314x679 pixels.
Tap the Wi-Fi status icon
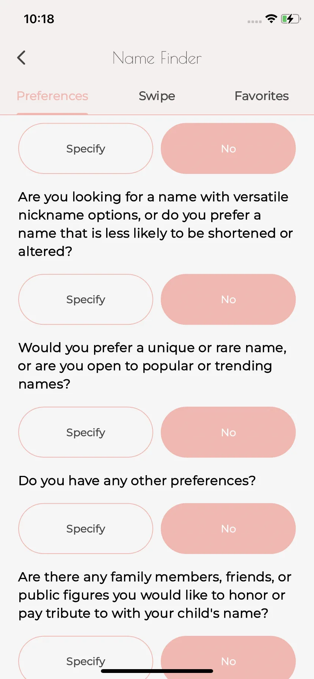click(x=271, y=19)
